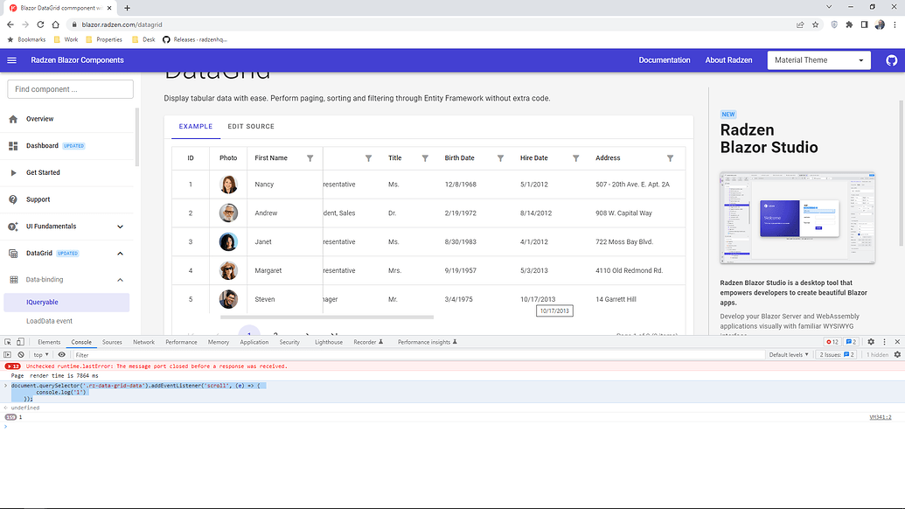Open the VM341:2 source link
This screenshot has height=509, width=905.
[881, 417]
